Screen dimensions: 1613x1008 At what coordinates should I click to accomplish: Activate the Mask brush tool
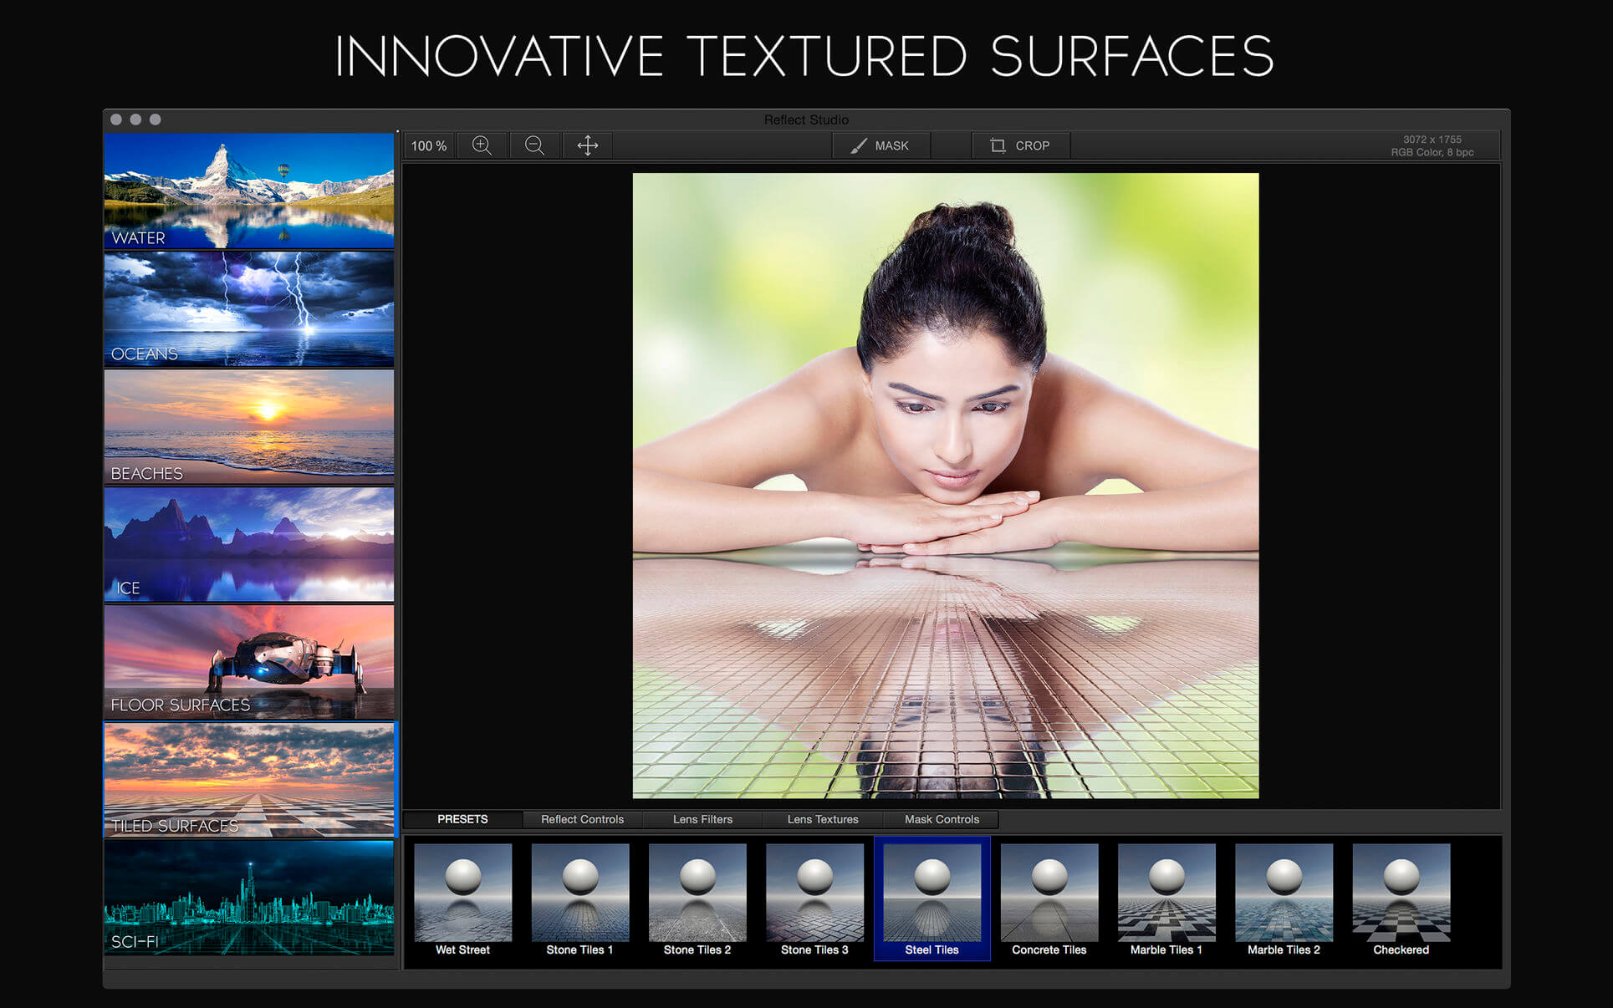pyautogui.click(x=880, y=145)
